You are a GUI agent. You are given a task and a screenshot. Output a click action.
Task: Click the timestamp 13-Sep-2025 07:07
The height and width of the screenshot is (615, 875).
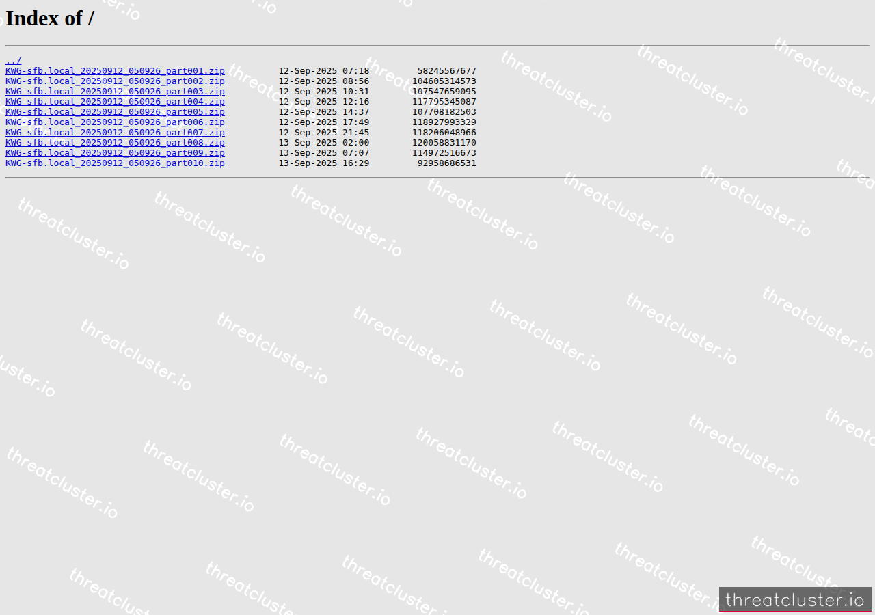tap(324, 153)
